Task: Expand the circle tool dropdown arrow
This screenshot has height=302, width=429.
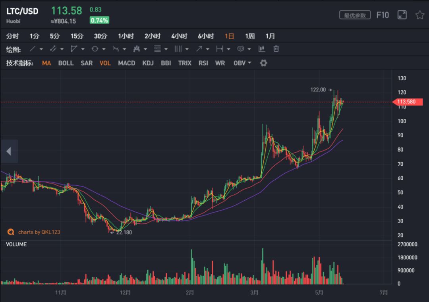Action: click(103, 49)
